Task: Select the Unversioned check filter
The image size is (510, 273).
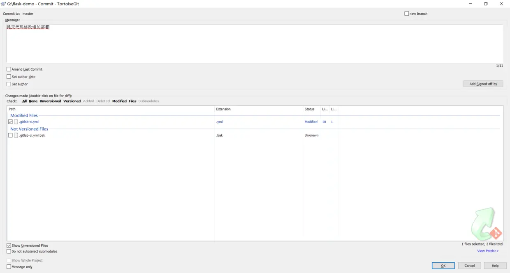Action: [50, 101]
